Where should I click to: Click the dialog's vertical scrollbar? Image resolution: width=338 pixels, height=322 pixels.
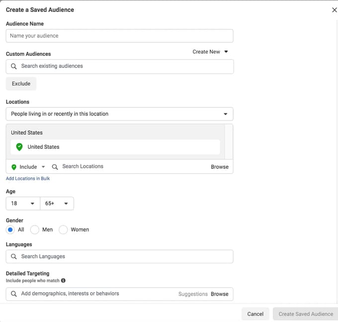tap(337, 161)
